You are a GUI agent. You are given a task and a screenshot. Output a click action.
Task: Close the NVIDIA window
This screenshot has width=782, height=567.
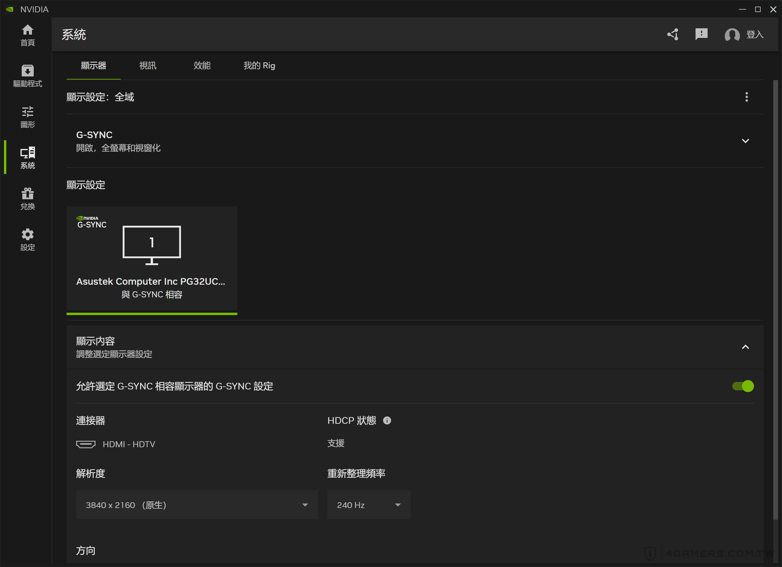773,9
